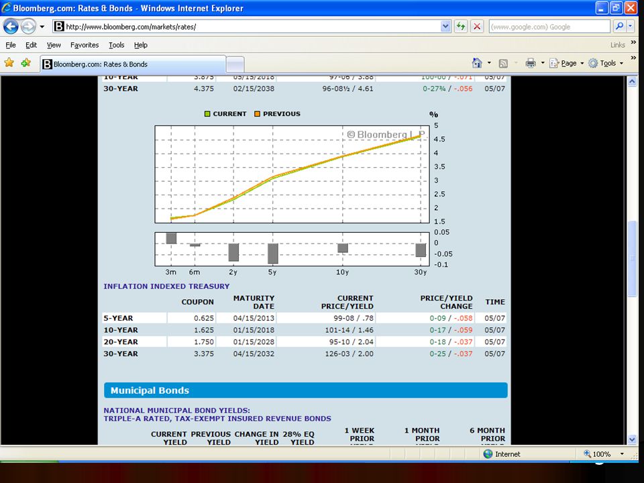
Task: Click maturity date 04/15/2032
Action: 254,354
